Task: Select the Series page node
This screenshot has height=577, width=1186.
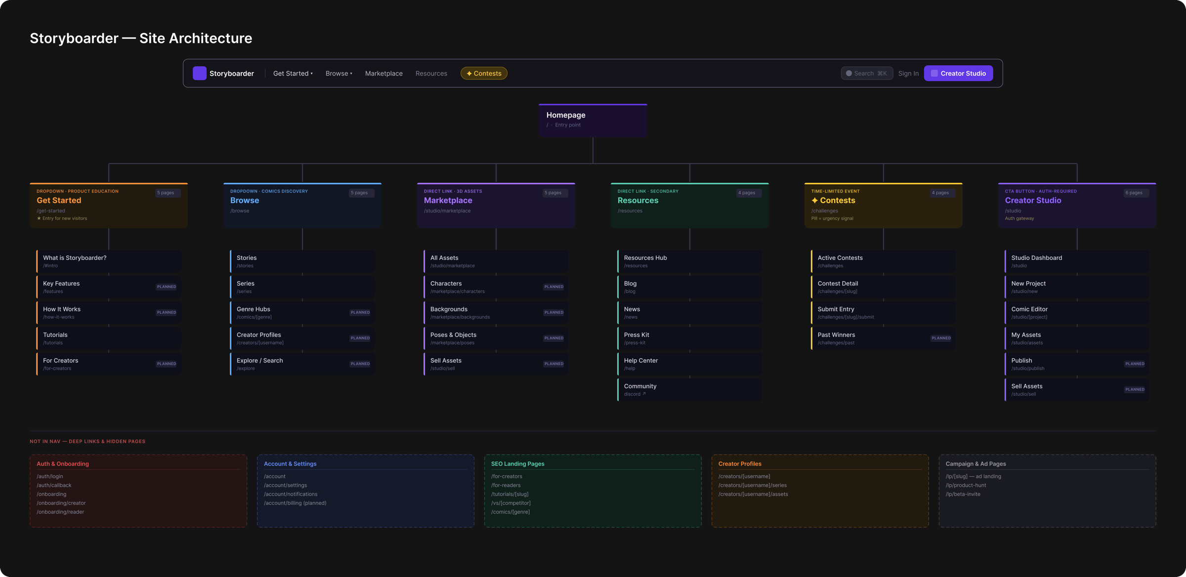Action: pos(302,287)
